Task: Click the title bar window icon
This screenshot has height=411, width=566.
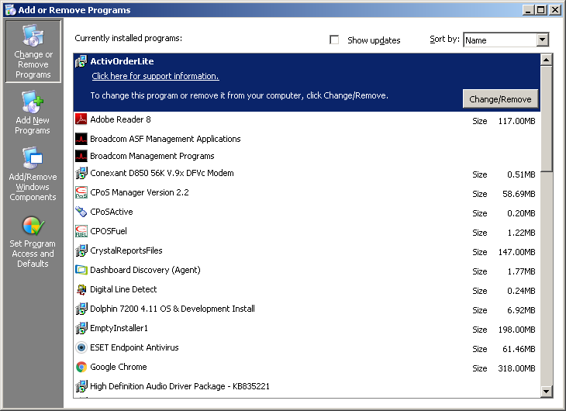Action: [x=10, y=10]
